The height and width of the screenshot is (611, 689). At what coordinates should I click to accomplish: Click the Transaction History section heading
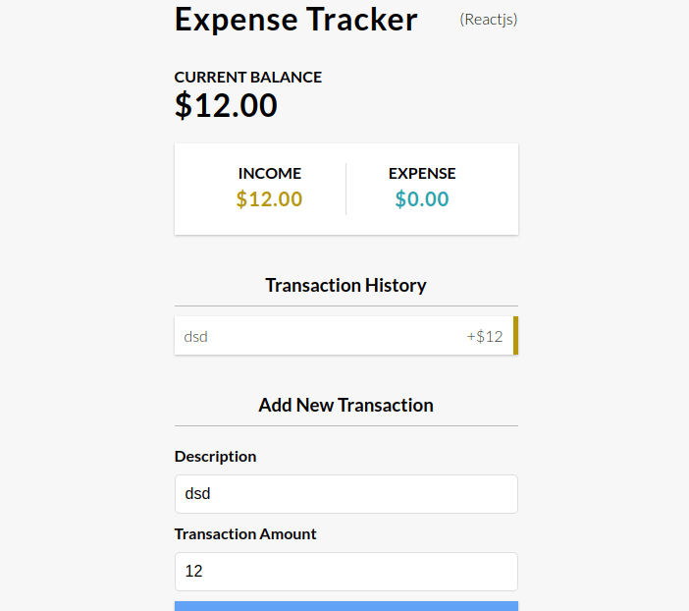345,285
